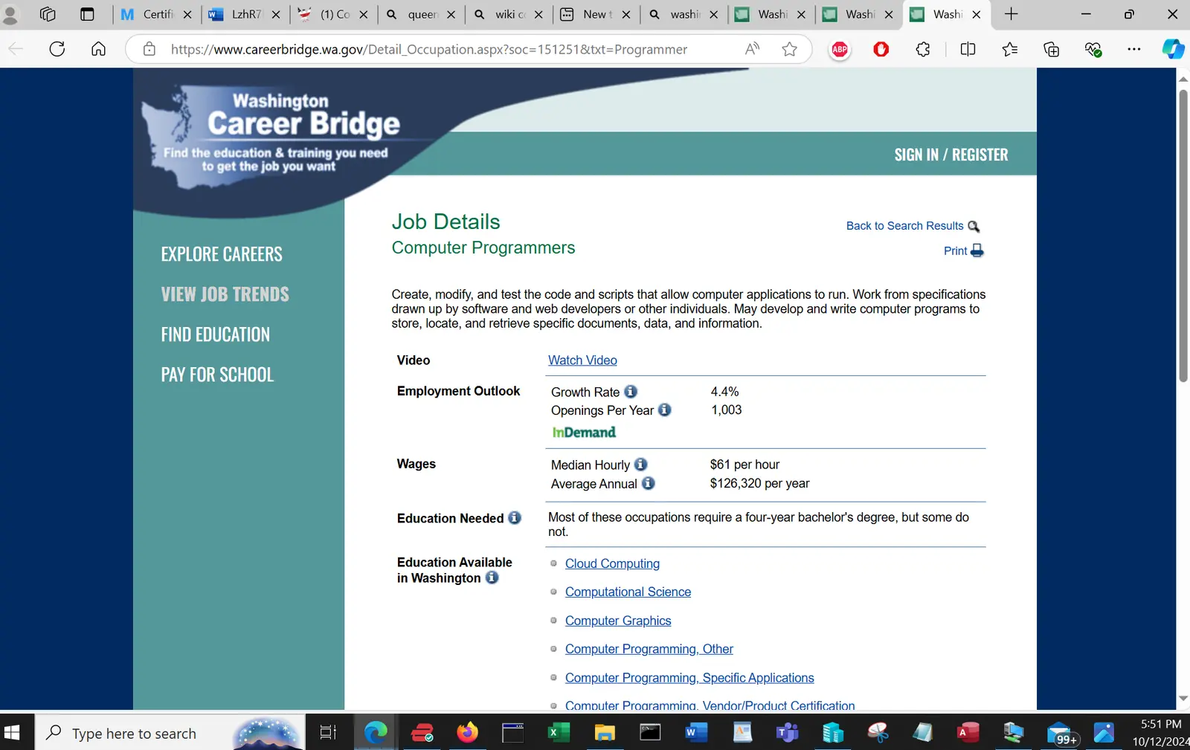Viewport: 1190px width, 750px height.
Task: Open PAY FOR SCHOOL in the sidebar
Action: pyautogui.click(x=217, y=375)
